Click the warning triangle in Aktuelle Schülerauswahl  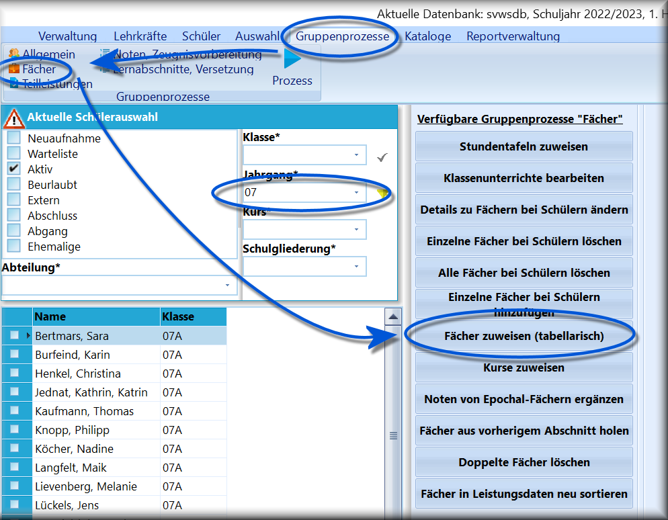(x=13, y=118)
